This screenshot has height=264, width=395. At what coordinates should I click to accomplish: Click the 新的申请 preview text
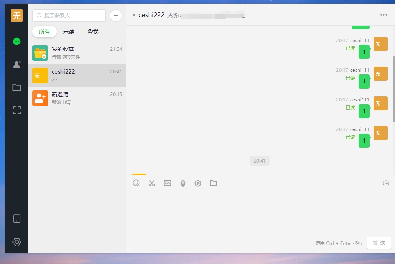(x=61, y=102)
